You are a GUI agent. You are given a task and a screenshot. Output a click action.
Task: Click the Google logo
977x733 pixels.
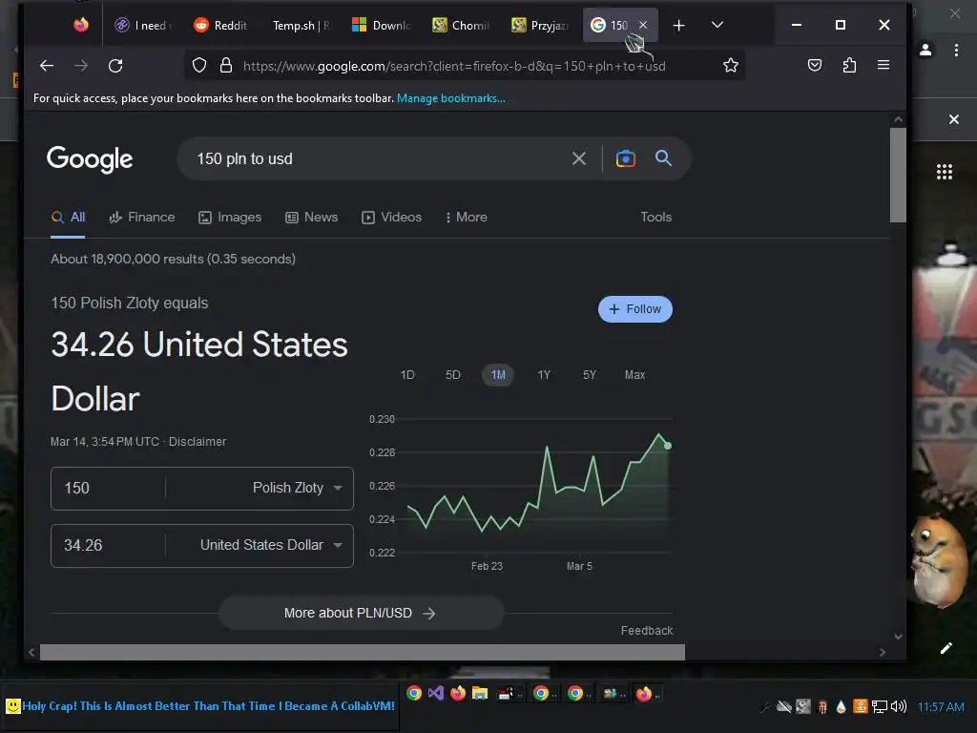pos(90,159)
